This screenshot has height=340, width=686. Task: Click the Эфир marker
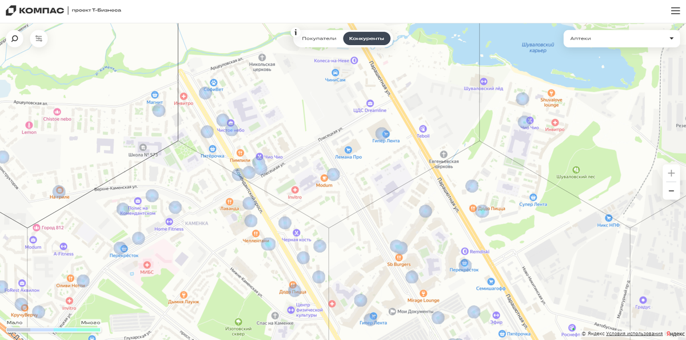(496, 315)
